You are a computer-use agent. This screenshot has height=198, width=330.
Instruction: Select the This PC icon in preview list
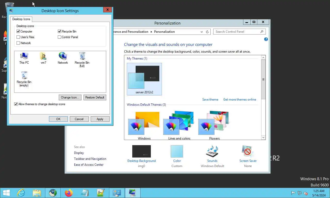24,58
